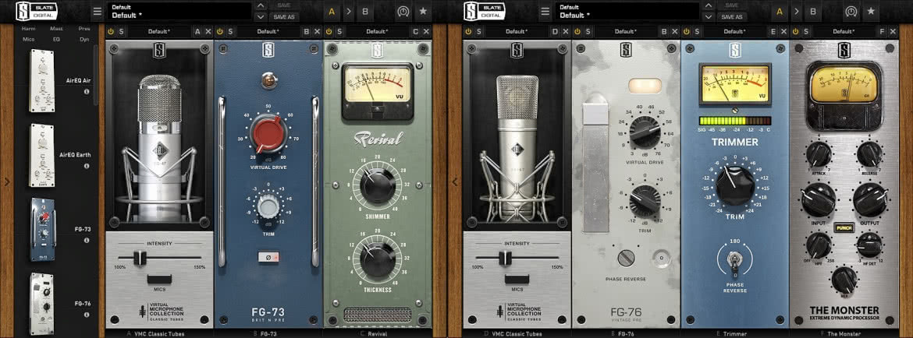Click MICS button on slot A VMC

[159, 280]
